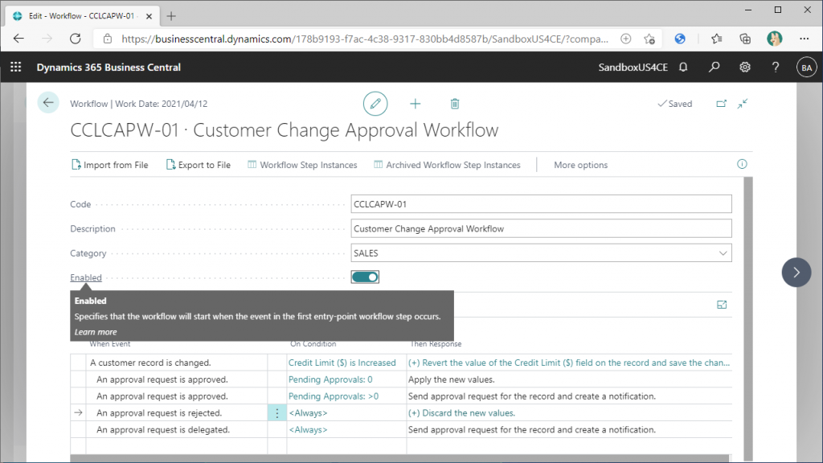Create a new workflow with plus icon
Screen dimensions: 823x463
(x=416, y=104)
